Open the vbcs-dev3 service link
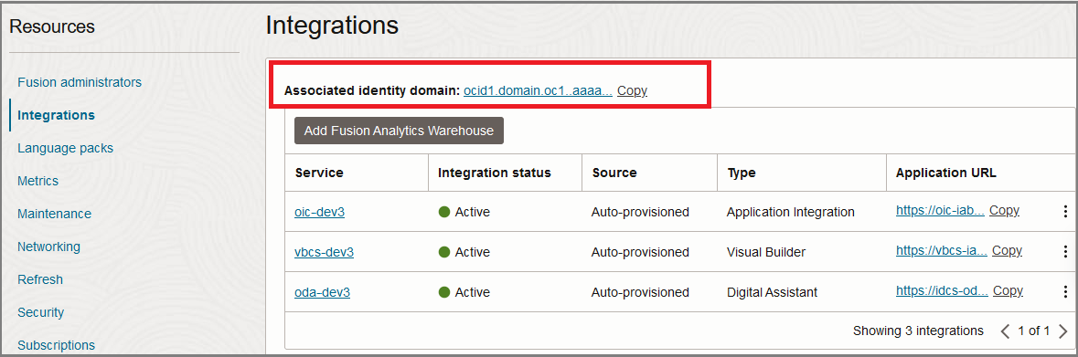 pos(324,252)
